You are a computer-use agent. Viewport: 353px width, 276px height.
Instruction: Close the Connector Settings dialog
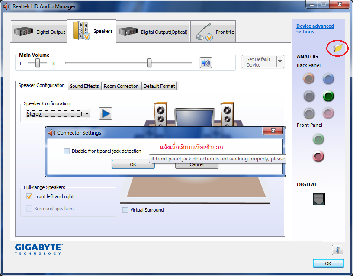273,131
